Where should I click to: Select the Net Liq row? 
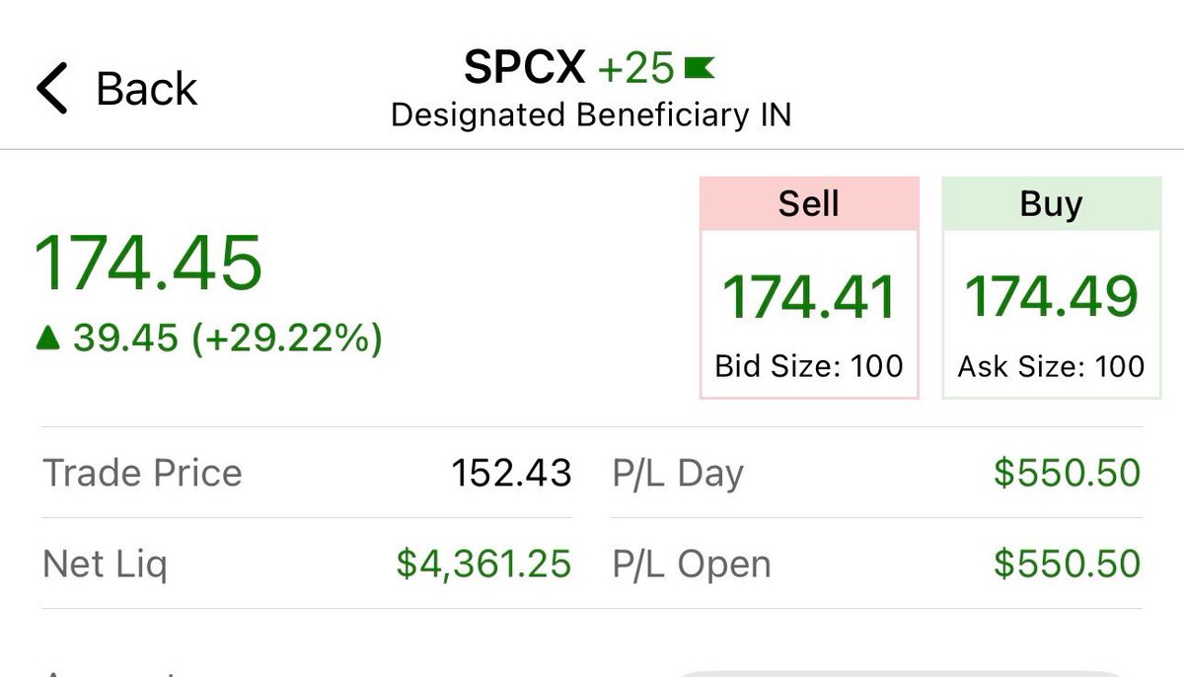[x=307, y=564]
